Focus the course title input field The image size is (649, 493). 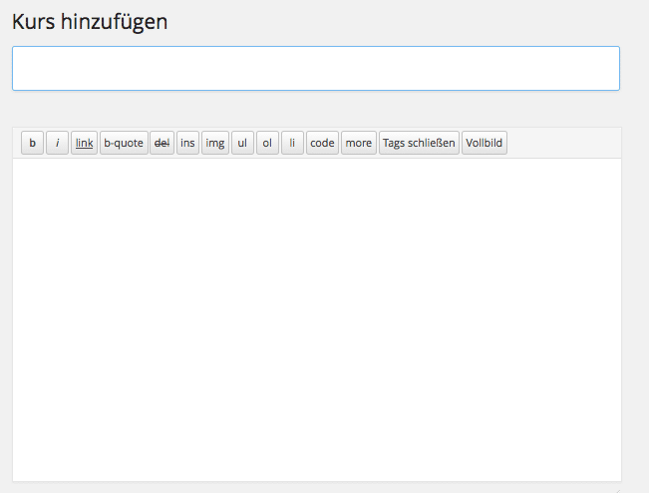coord(315,68)
